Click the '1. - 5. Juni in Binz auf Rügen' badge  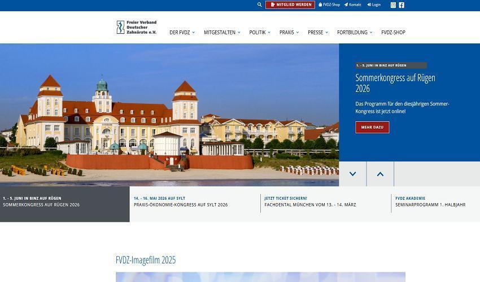coord(391,65)
